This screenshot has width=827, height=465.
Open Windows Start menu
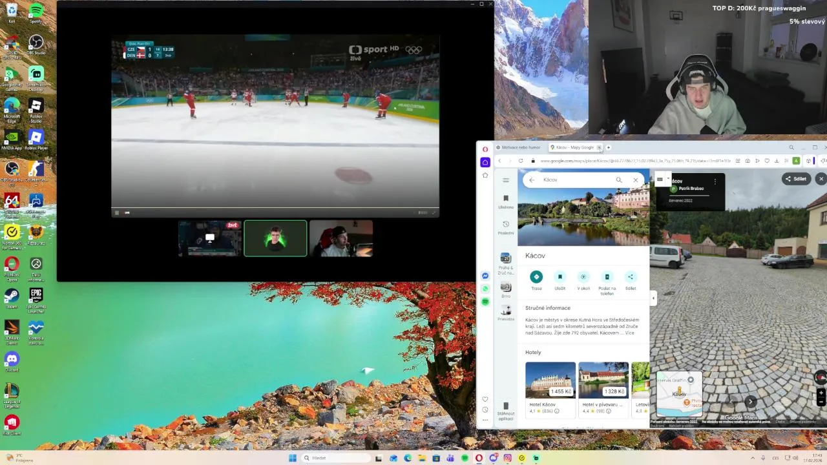coord(293,458)
